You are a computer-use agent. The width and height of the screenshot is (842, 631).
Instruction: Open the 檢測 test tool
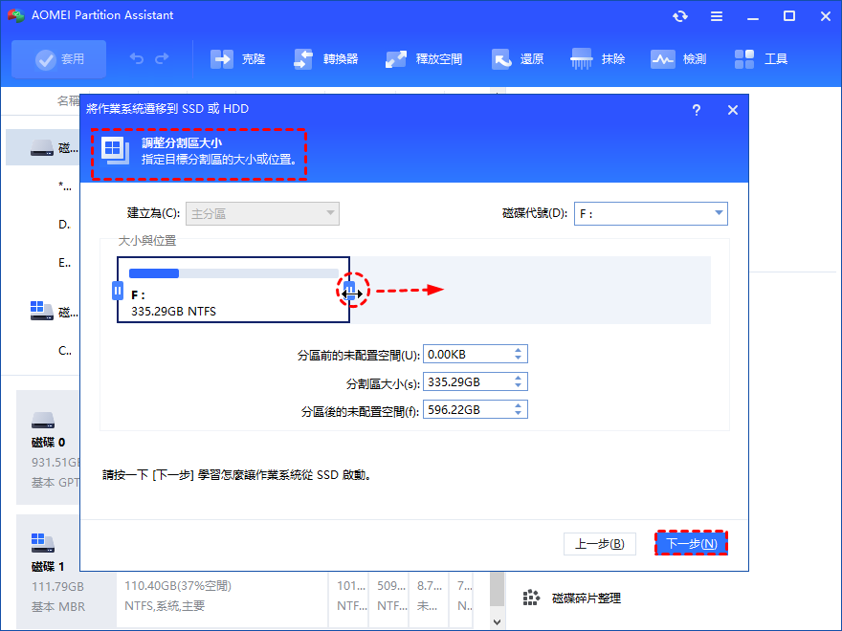(678, 59)
